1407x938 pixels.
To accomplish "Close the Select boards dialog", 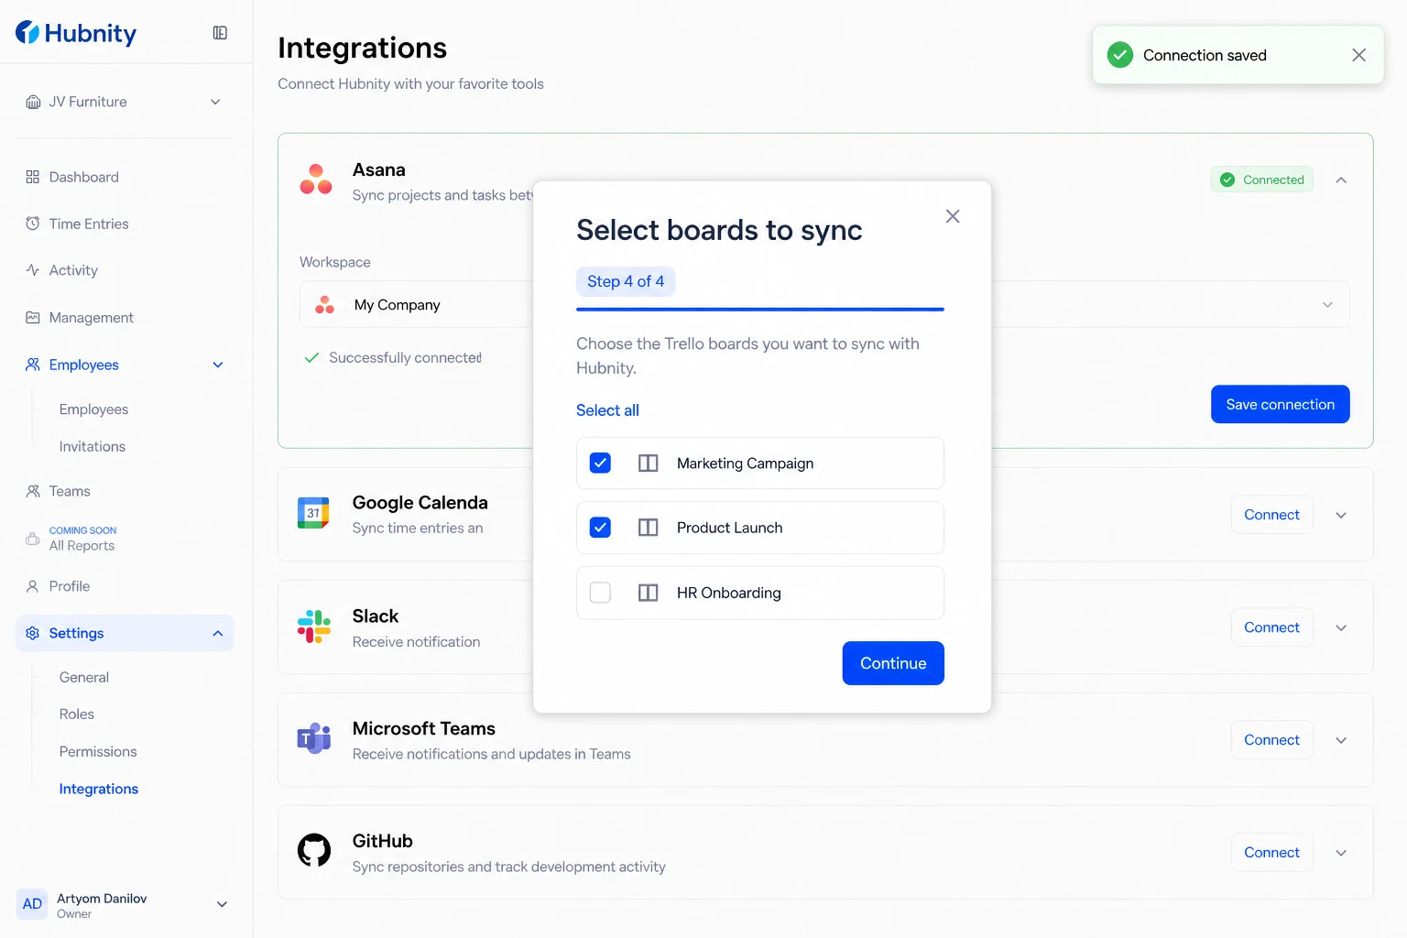I will tap(953, 216).
